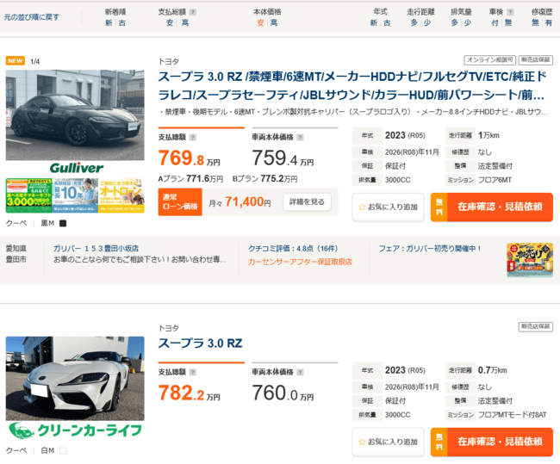Click the black 黒M color swatch
The width and height of the screenshot is (560, 464).
click(62, 223)
